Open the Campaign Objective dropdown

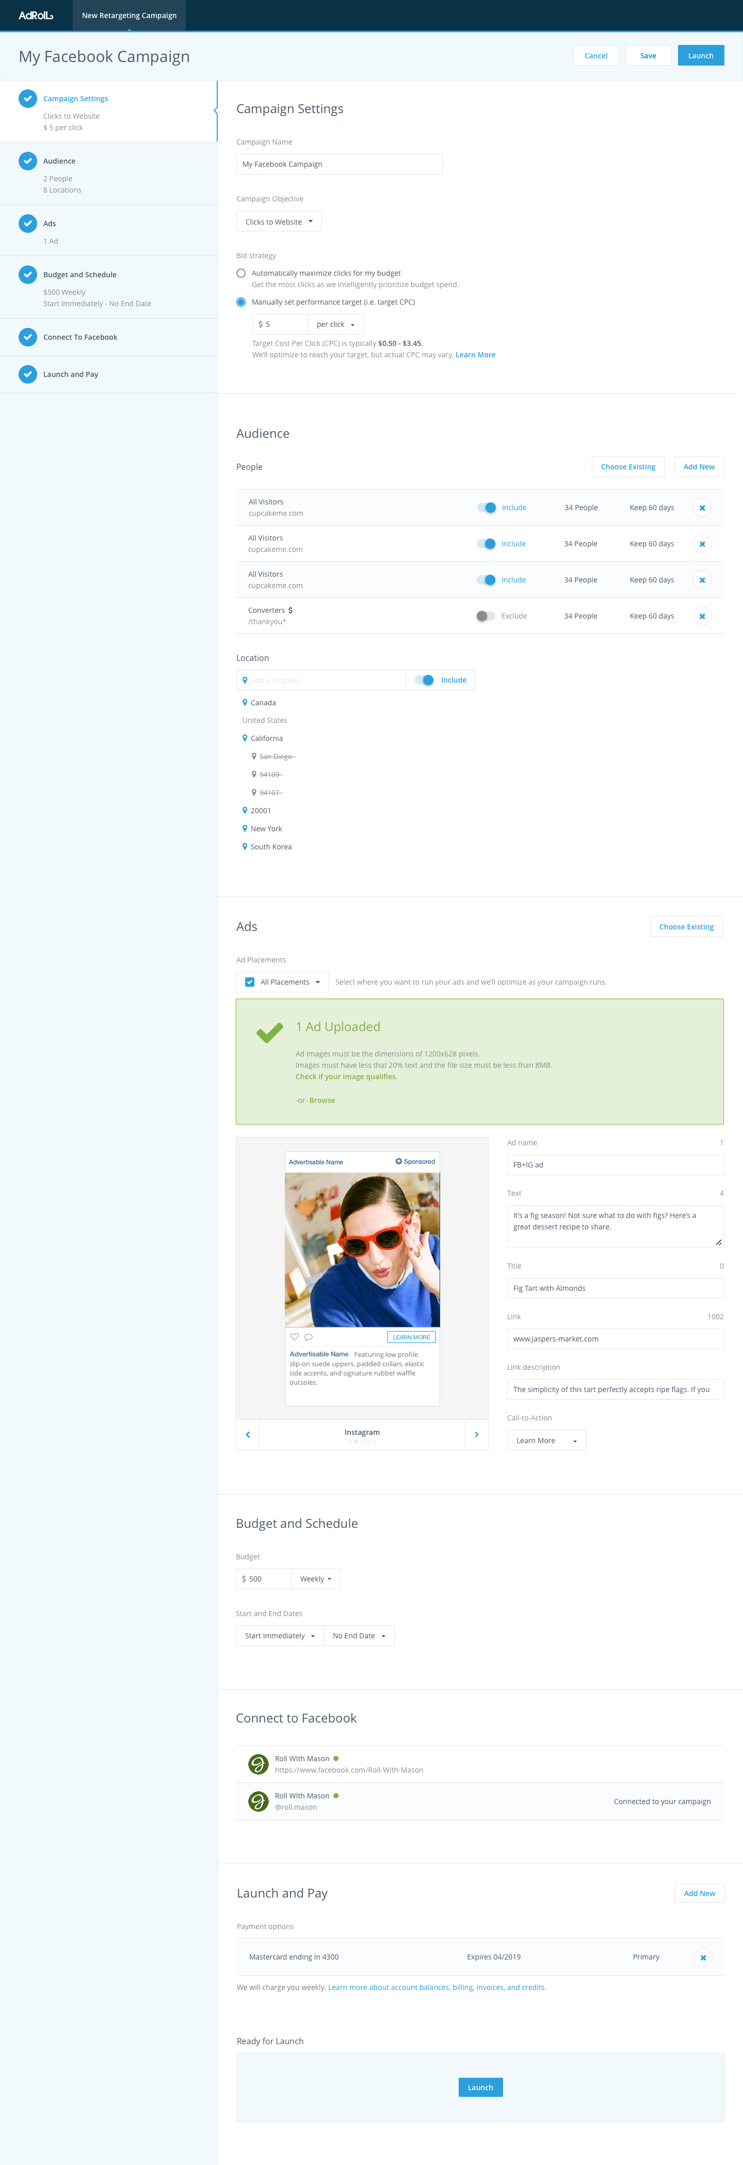[279, 222]
